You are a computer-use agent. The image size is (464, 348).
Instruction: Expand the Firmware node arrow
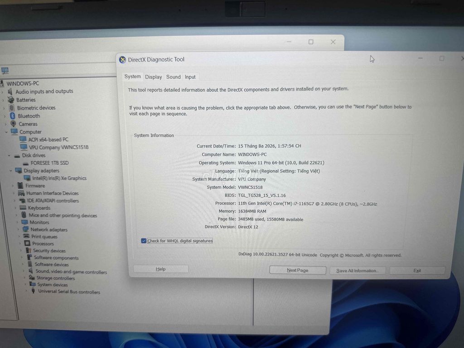coord(13,186)
